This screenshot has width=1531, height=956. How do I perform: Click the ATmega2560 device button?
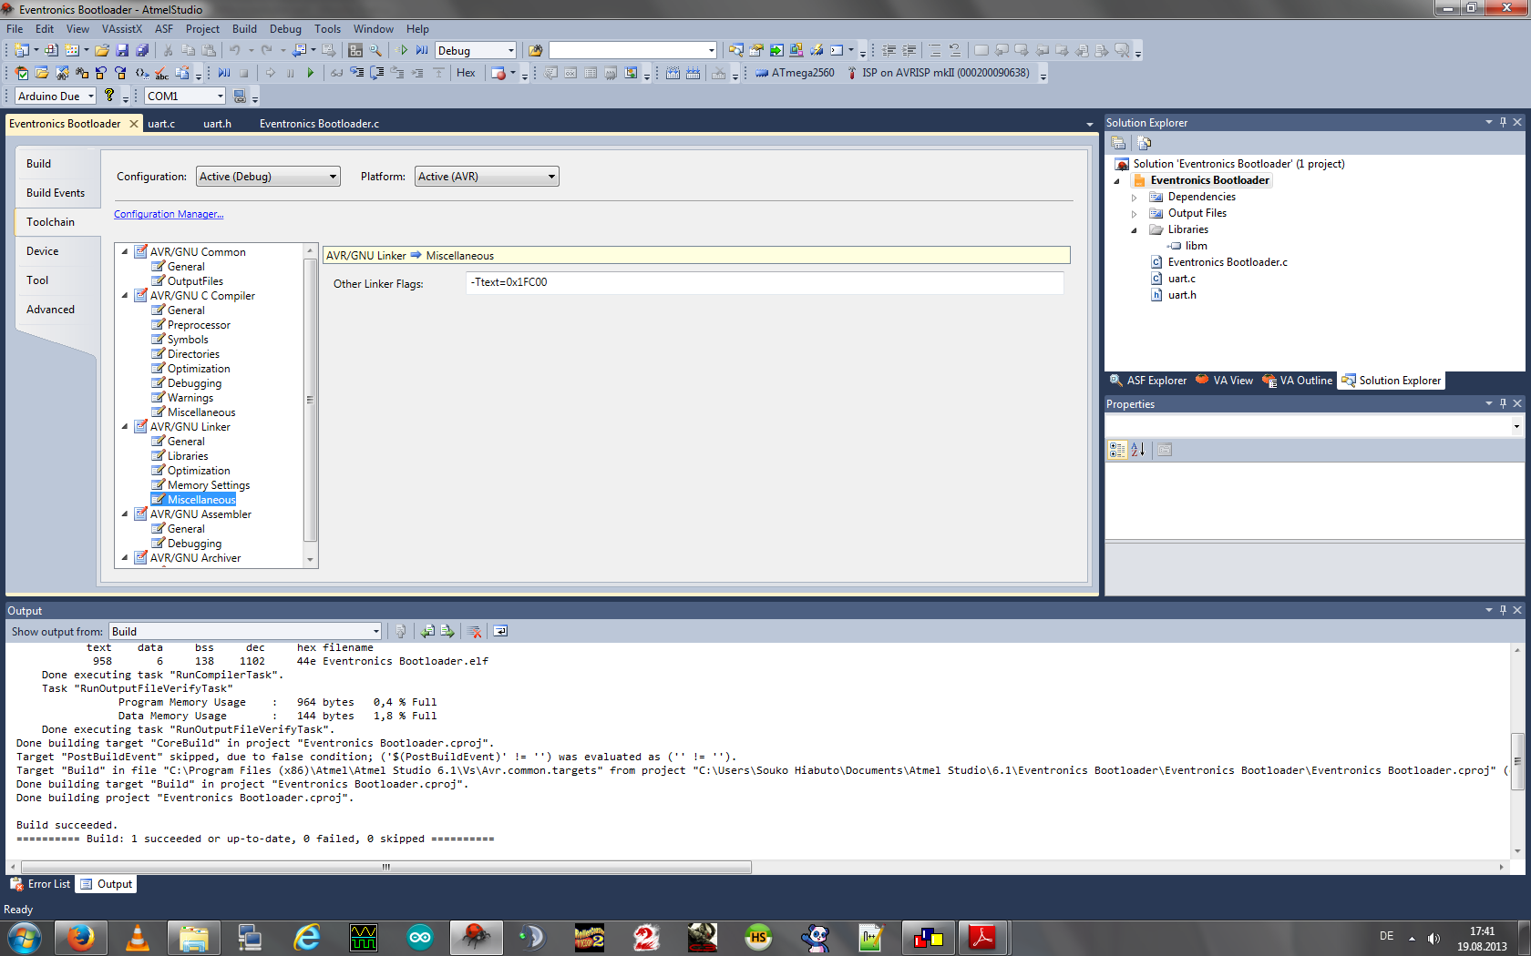click(x=795, y=73)
